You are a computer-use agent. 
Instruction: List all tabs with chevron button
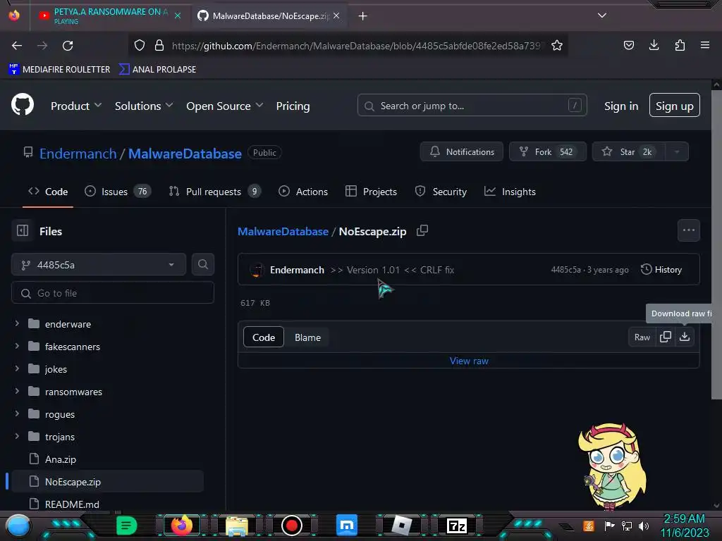(x=602, y=15)
